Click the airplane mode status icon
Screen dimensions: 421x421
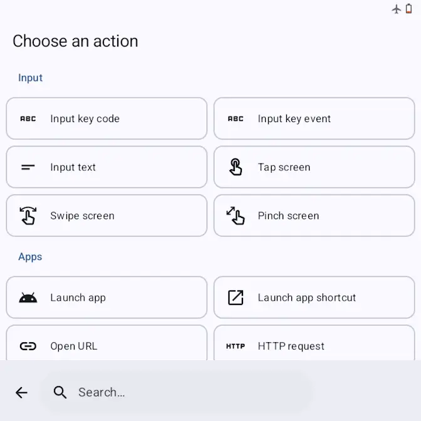tap(396, 9)
